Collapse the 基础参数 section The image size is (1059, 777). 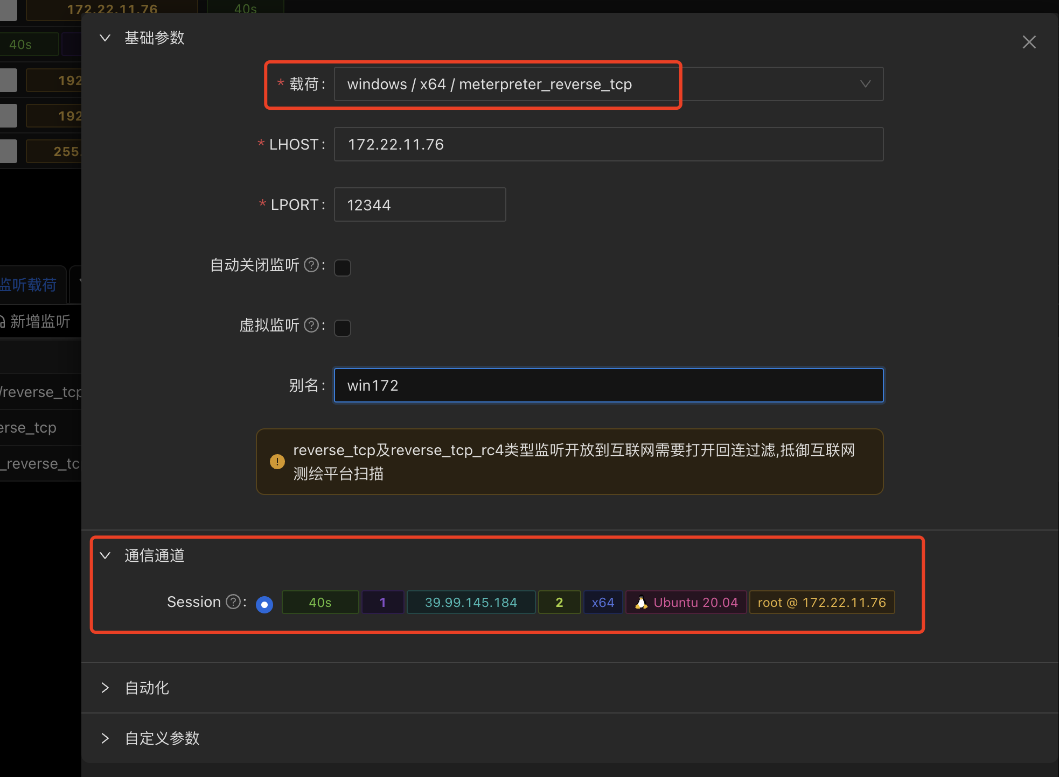pos(106,38)
